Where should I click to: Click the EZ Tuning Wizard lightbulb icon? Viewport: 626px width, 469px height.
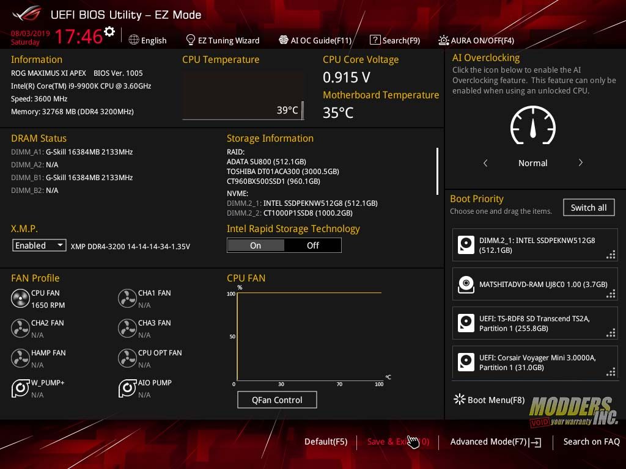[x=191, y=40]
